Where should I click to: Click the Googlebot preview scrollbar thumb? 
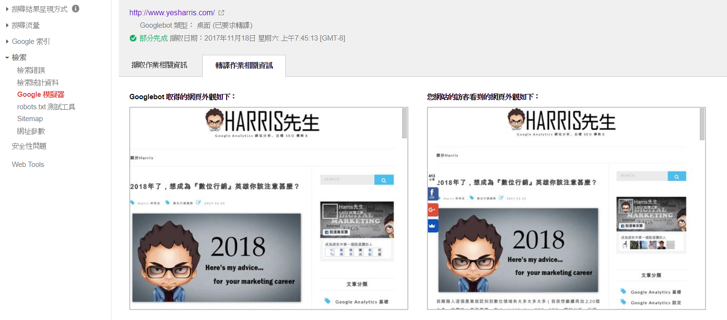coord(405,123)
